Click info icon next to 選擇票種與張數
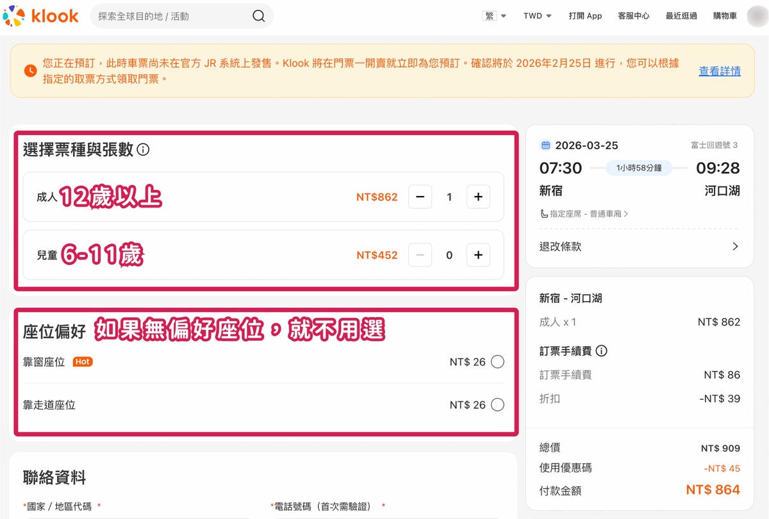 pyautogui.click(x=144, y=150)
